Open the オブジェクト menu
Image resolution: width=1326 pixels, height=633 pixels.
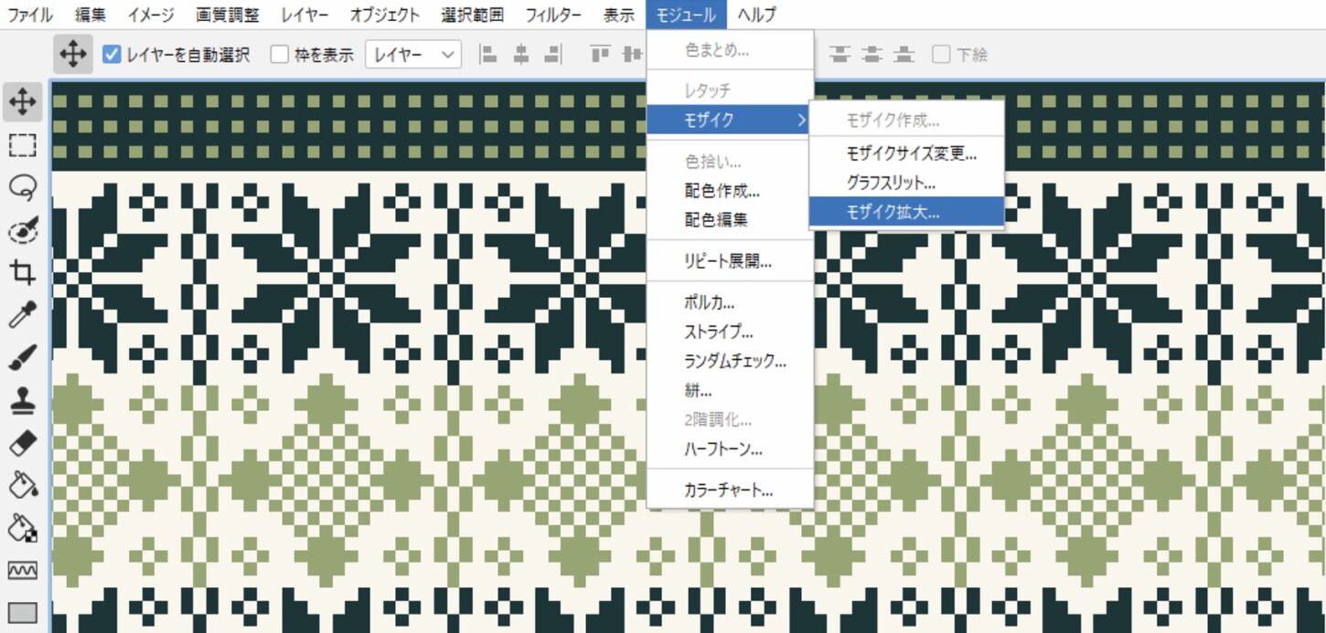385,15
